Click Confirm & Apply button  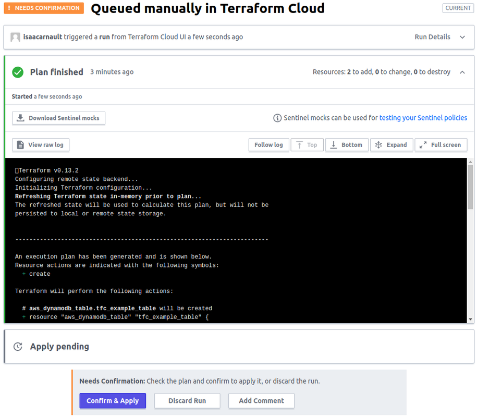pos(113,401)
